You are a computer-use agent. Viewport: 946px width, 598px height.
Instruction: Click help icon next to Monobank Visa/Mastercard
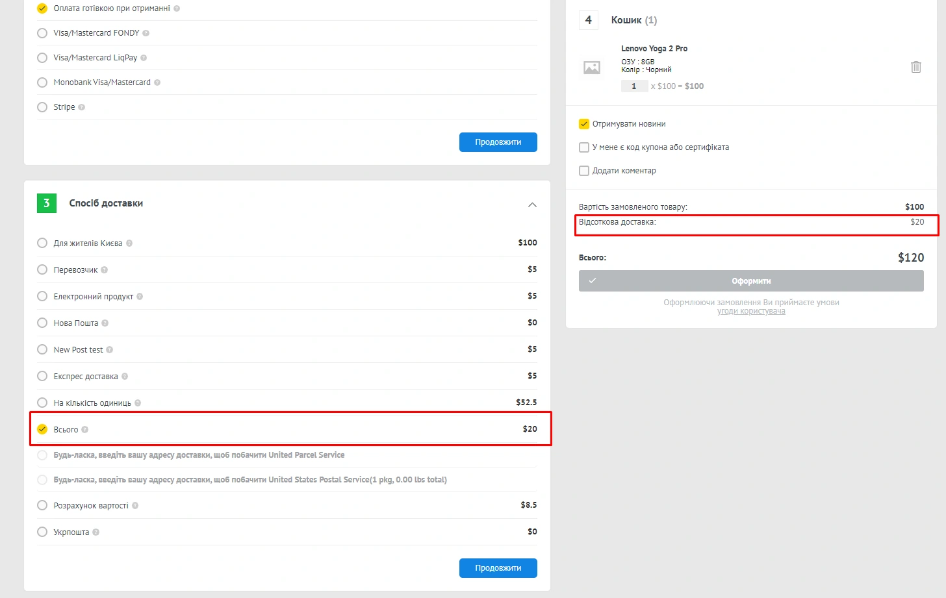click(157, 82)
